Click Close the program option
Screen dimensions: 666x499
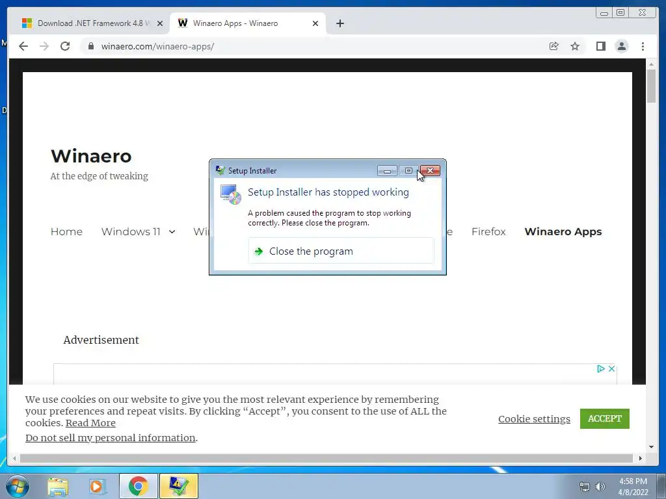pos(341,251)
